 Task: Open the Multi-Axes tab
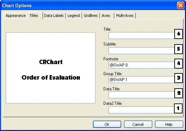pos(125,16)
